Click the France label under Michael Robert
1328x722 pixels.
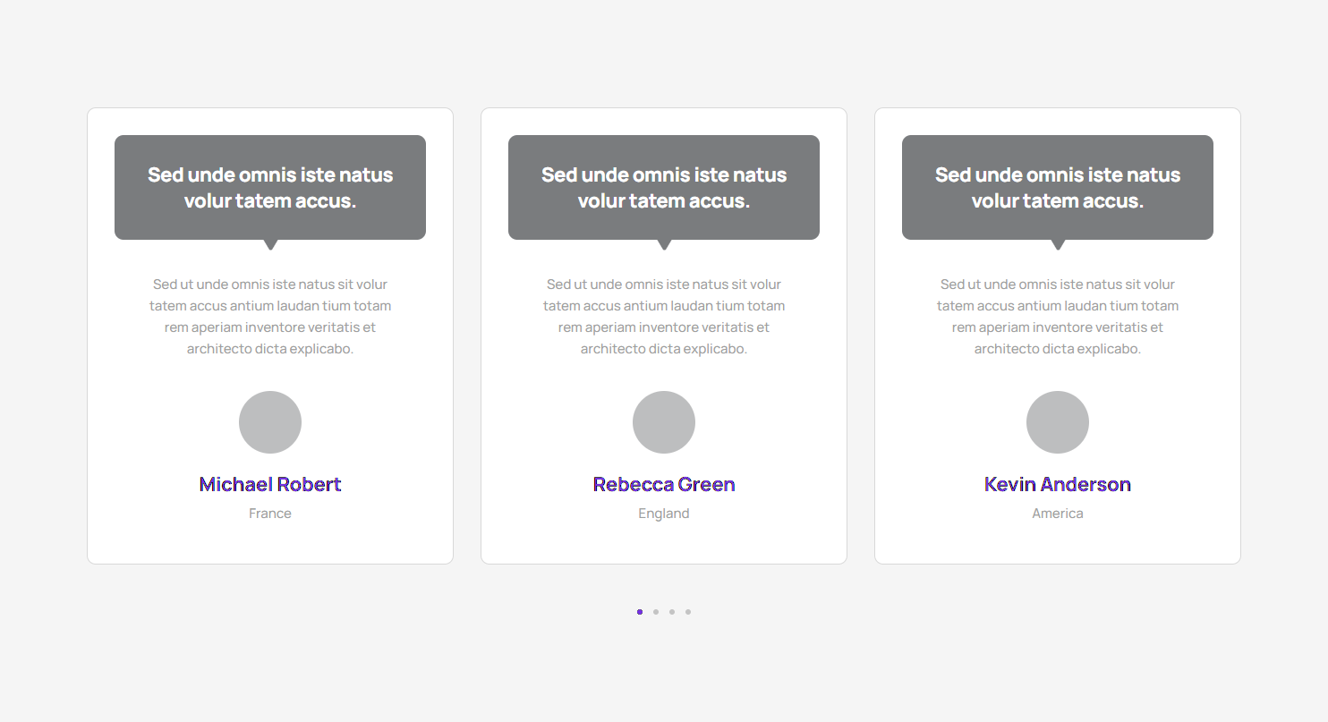270,514
